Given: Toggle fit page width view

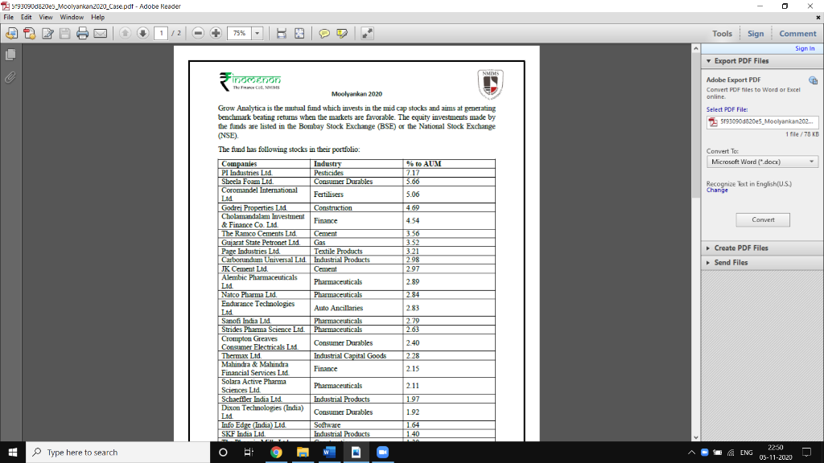Looking at the screenshot, I should (x=281, y=33).
